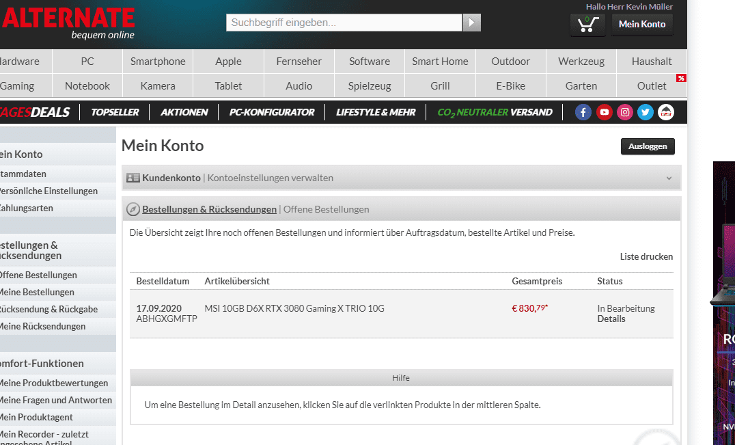Open the Notebook category
This screenshot has width=735, height=445.
click(x=87, y=86)
